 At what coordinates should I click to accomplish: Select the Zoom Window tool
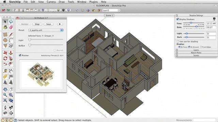(11, 95)
